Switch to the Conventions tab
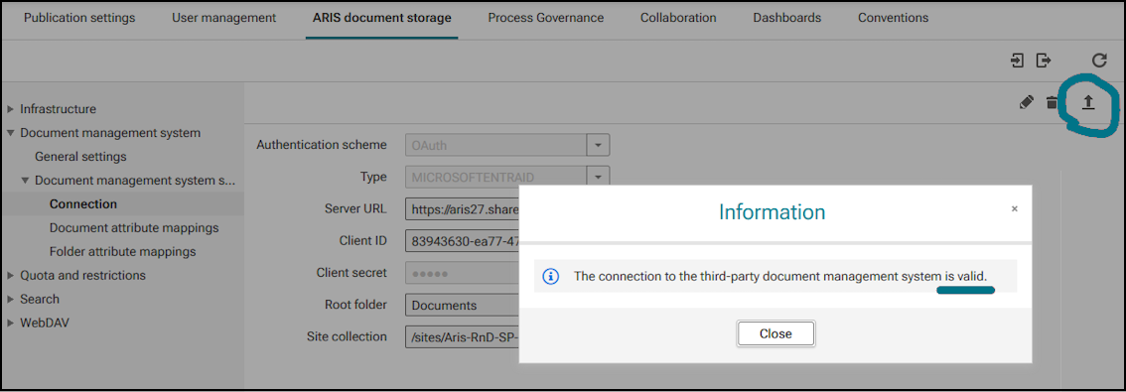This screenshot has height=392, width=1126. coord(893,18)
